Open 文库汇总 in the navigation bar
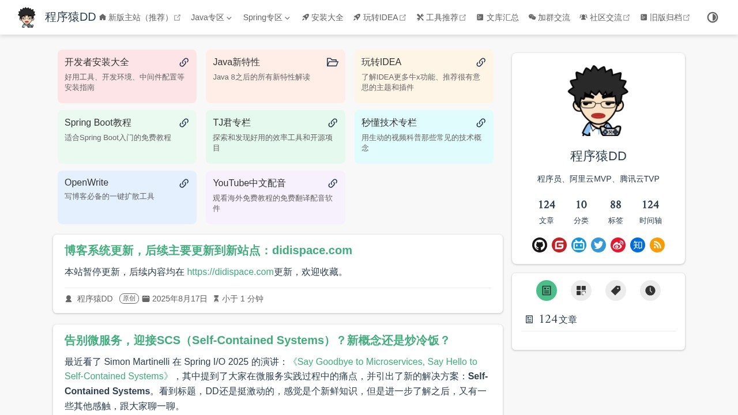 498,17
